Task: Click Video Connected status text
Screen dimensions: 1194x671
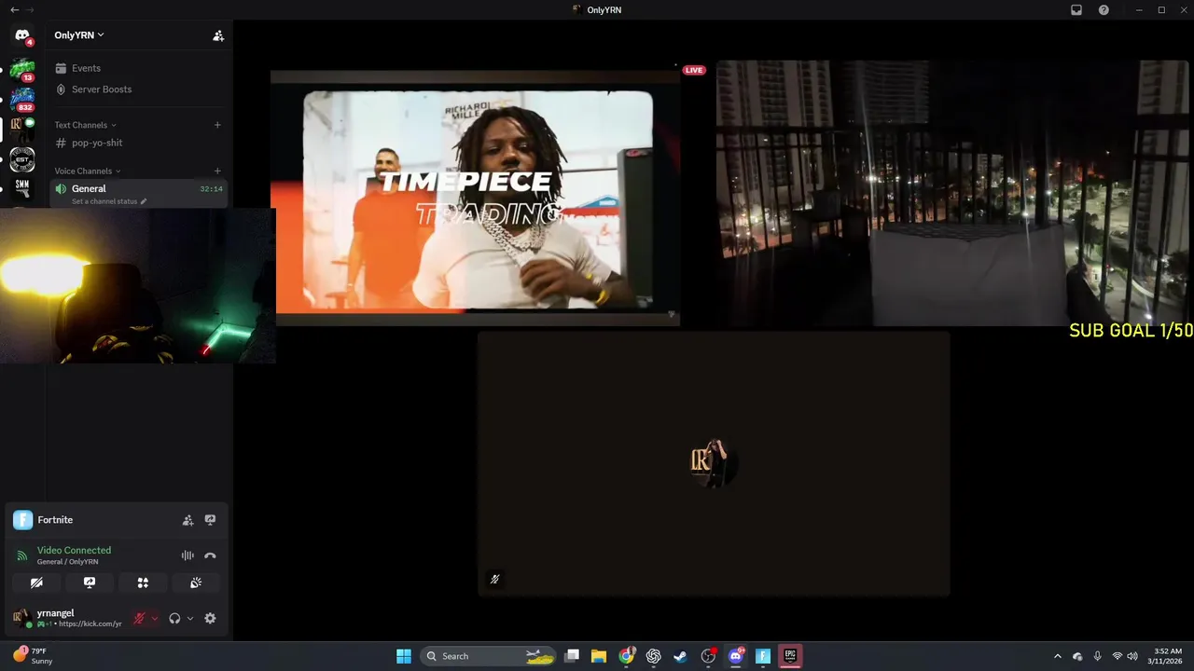Action: 74,550
